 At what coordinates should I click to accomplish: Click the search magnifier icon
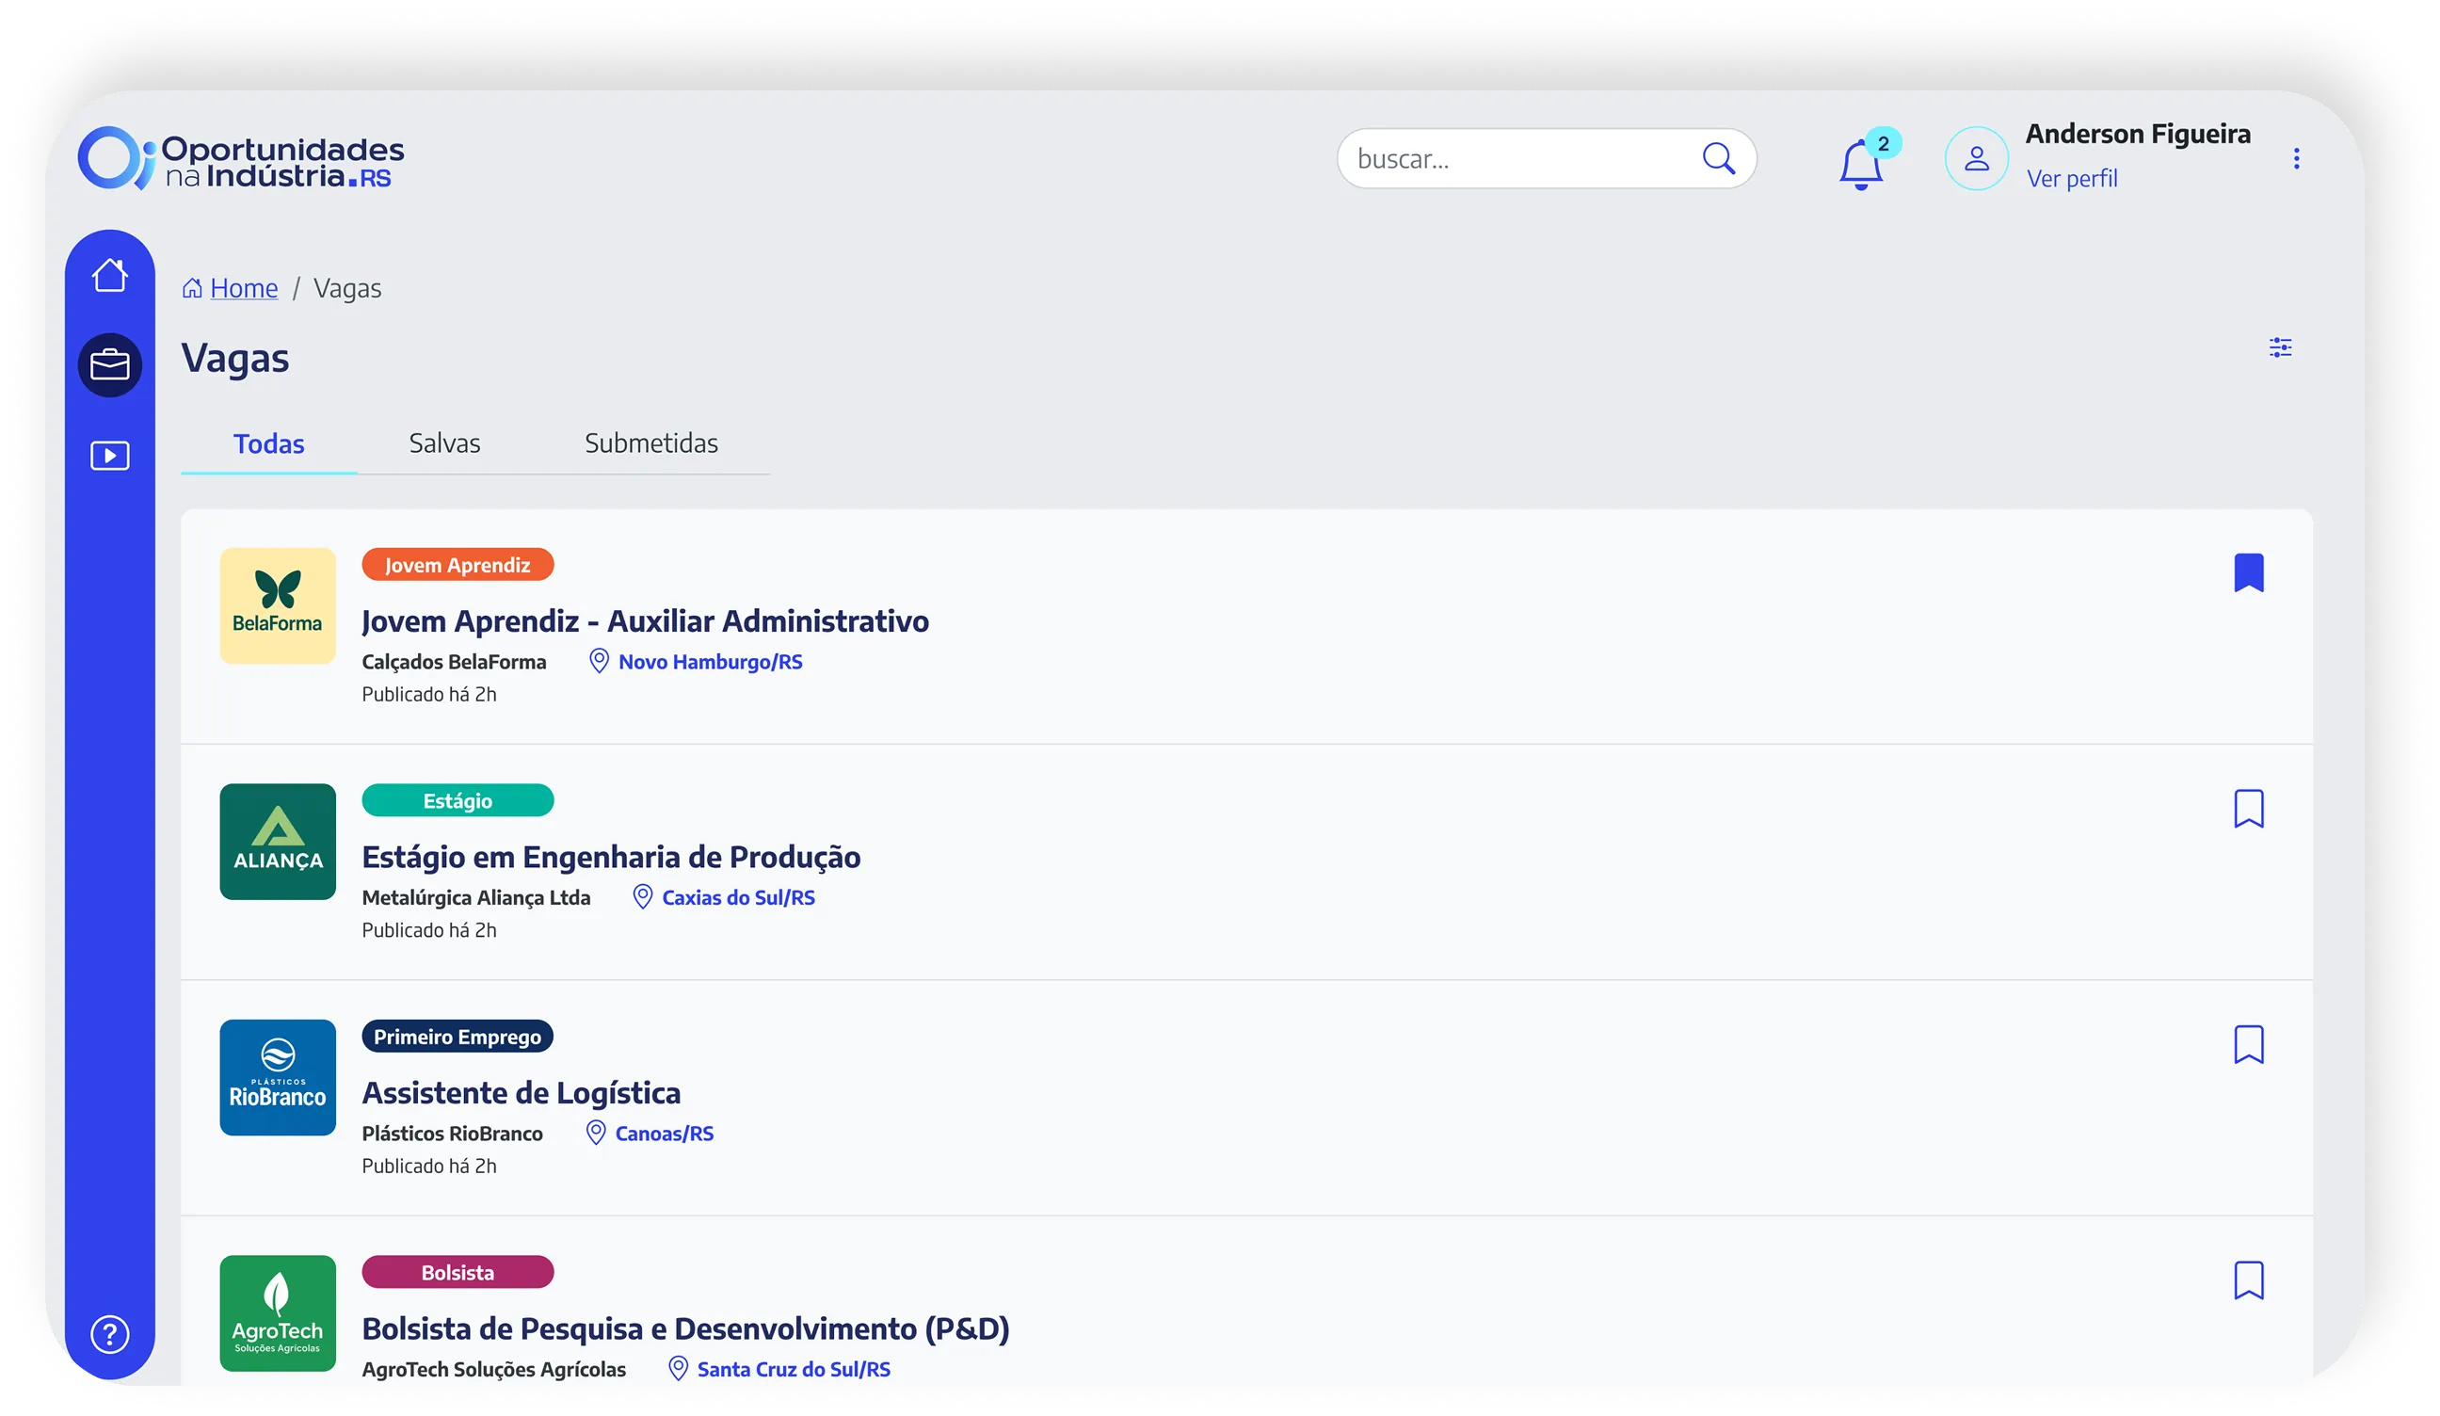[x=1719, y=158]
